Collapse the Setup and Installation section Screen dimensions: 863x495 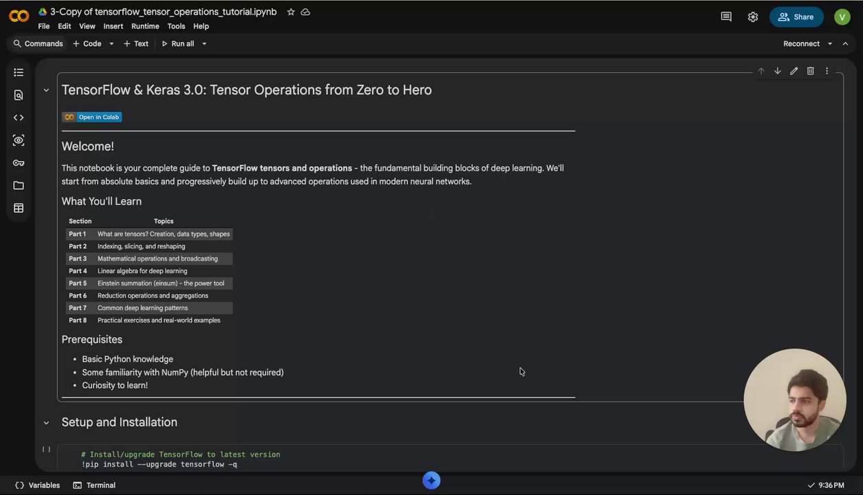46,423
